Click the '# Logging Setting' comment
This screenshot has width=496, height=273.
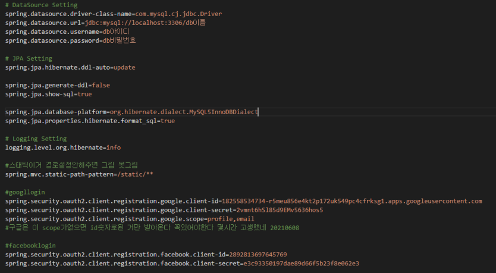tap(36, 139)
